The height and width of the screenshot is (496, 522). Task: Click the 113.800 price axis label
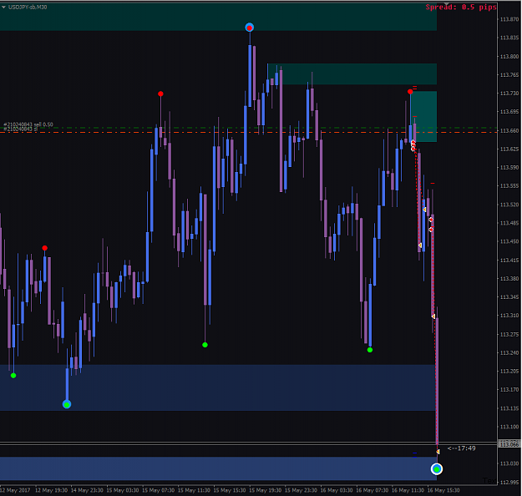point(509,57)
